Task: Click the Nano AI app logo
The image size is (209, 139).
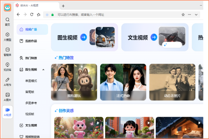Action: coord(7,7)
